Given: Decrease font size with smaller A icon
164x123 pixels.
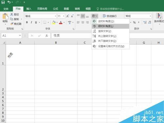Looking at the screenshot, I should click(x=72, y=16).
